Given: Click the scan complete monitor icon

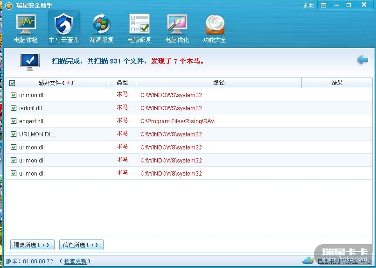Looking at the screenshot, I should [x=30, y=62].
